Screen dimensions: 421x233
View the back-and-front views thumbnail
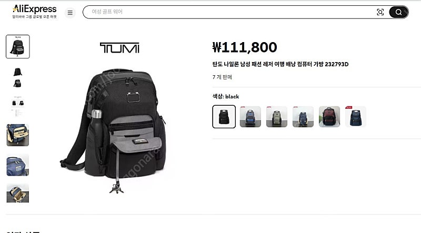(x=18, y=77)
